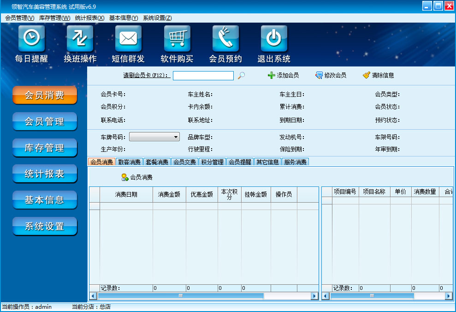456x312 pixels.
Task: Open the 每日提醒 daily reminder clock icon
Action: (x=31, y=38)
